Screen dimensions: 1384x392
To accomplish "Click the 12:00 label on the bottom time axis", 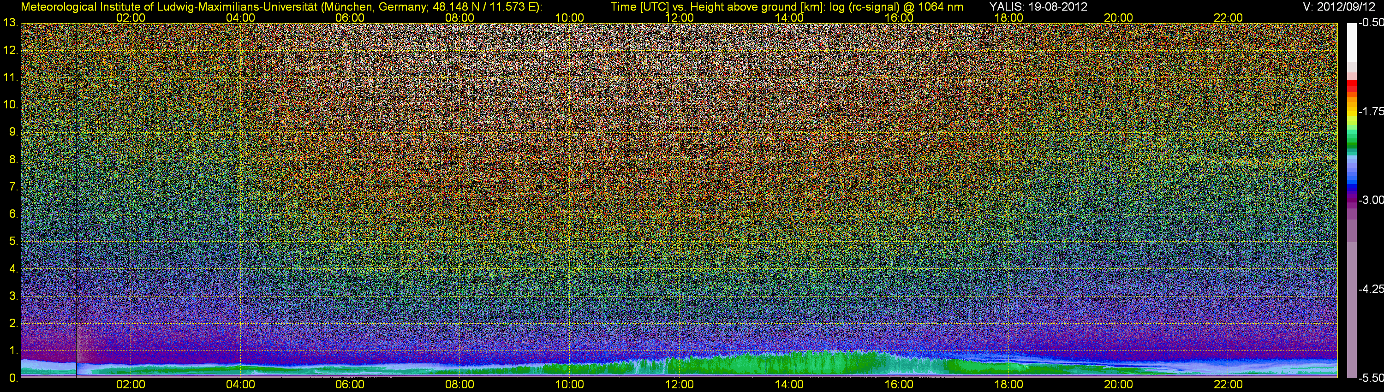I will point(680,385).
